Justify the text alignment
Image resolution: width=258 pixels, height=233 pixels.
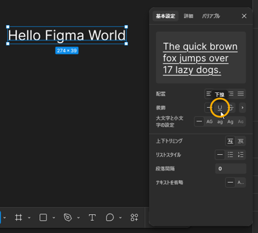point(241,94)
